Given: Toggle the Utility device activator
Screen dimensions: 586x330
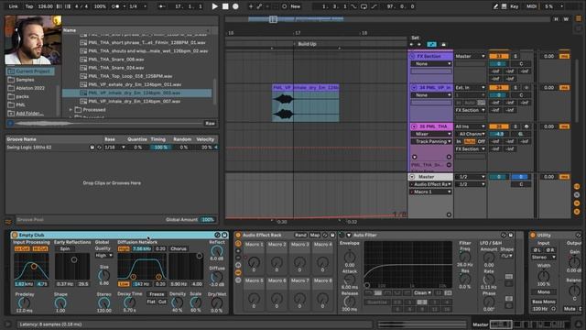Looking at the screenshot, I should [533, 235].
